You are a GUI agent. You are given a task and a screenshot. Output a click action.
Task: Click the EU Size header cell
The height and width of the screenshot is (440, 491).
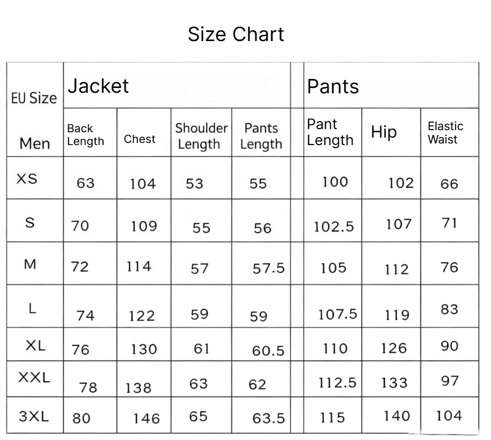[34, 98]
